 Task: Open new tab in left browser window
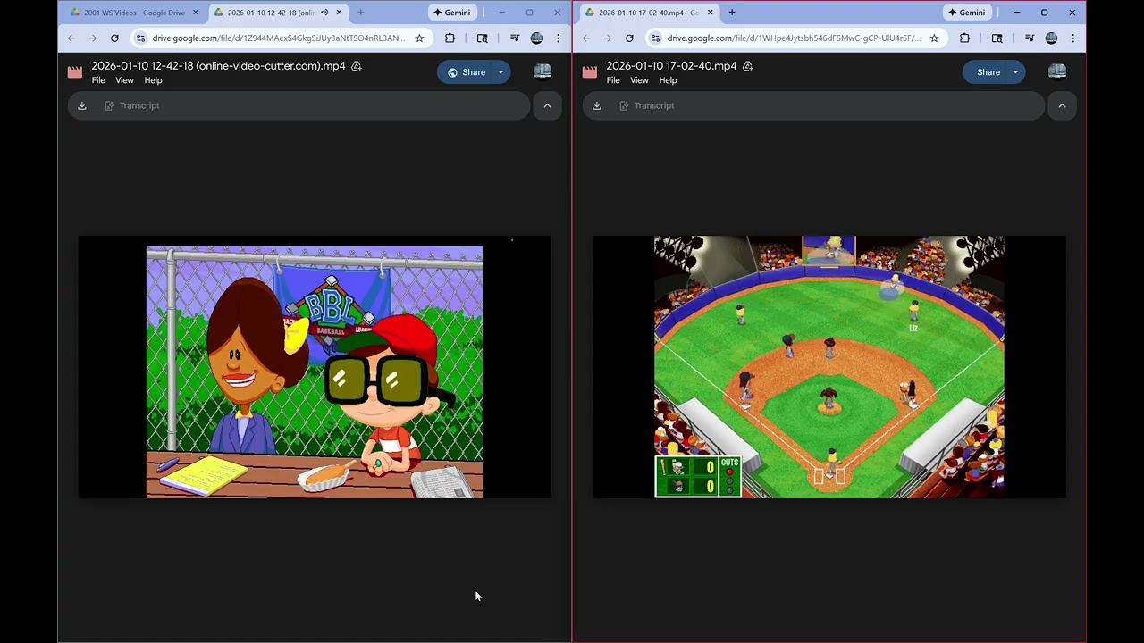coord(360,13)
